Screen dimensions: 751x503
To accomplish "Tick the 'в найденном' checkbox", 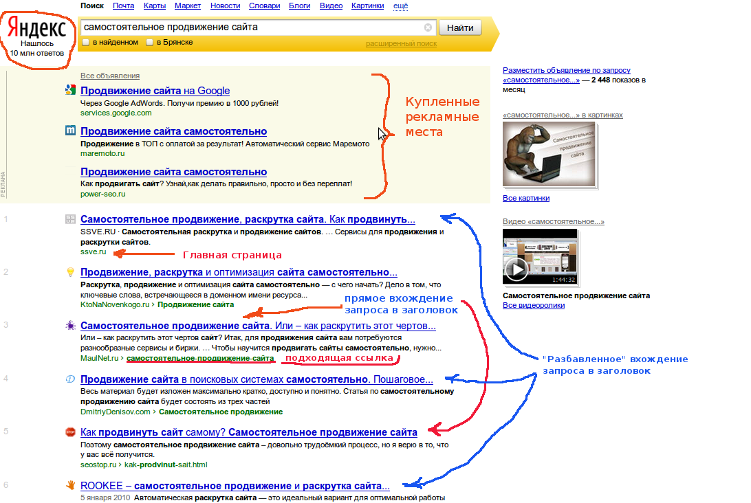I will [x=86, y=42].
